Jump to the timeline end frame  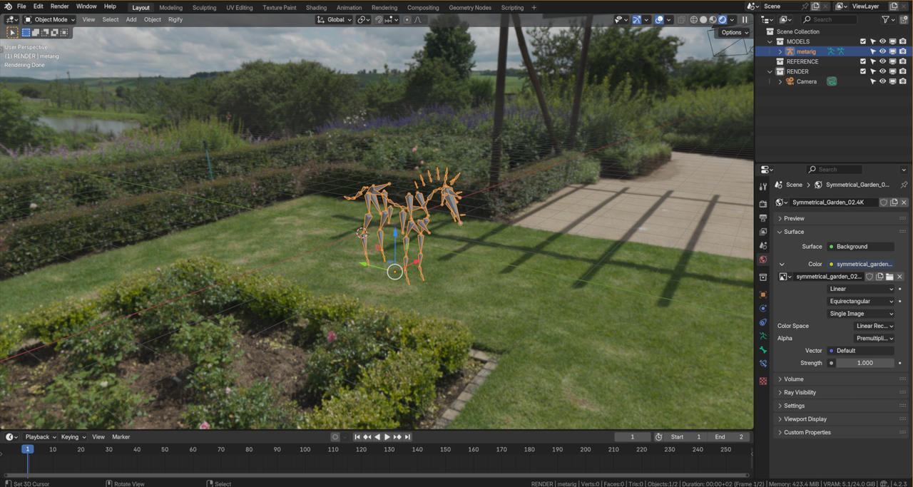click(x=407, y=437)
